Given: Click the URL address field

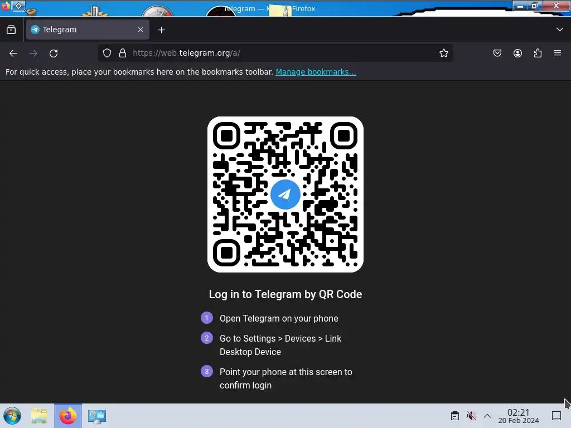Looking at the screenshot, I should point(275,53).
